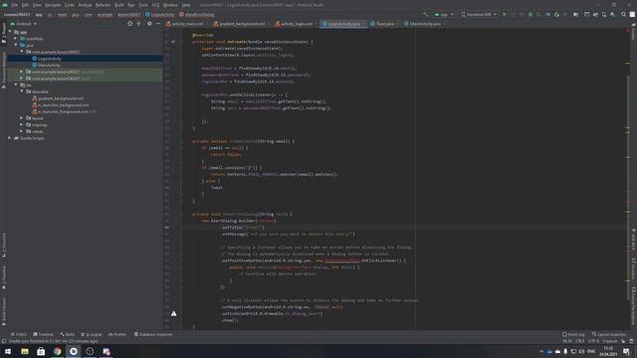Open the Refactor menu
The width and height of the screenshot is (637, 358).
click(x=104, y=5)
